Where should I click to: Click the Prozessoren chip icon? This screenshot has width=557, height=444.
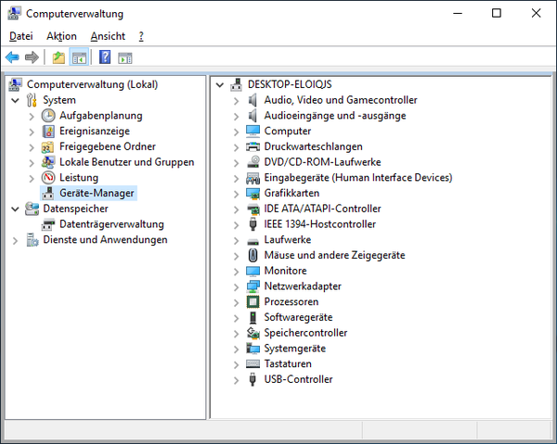pyautogui.click(x=253, y=302)
